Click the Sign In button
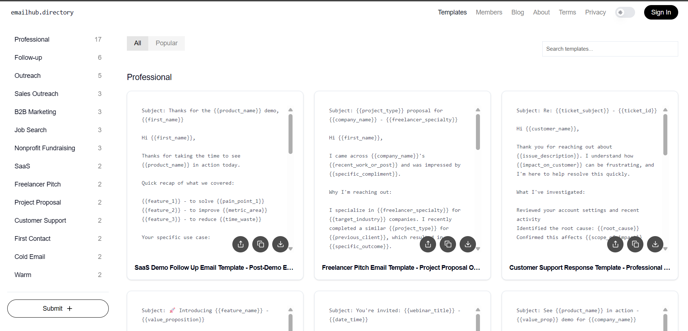This screenshot has height=331, width=688. tap(660, 12)
